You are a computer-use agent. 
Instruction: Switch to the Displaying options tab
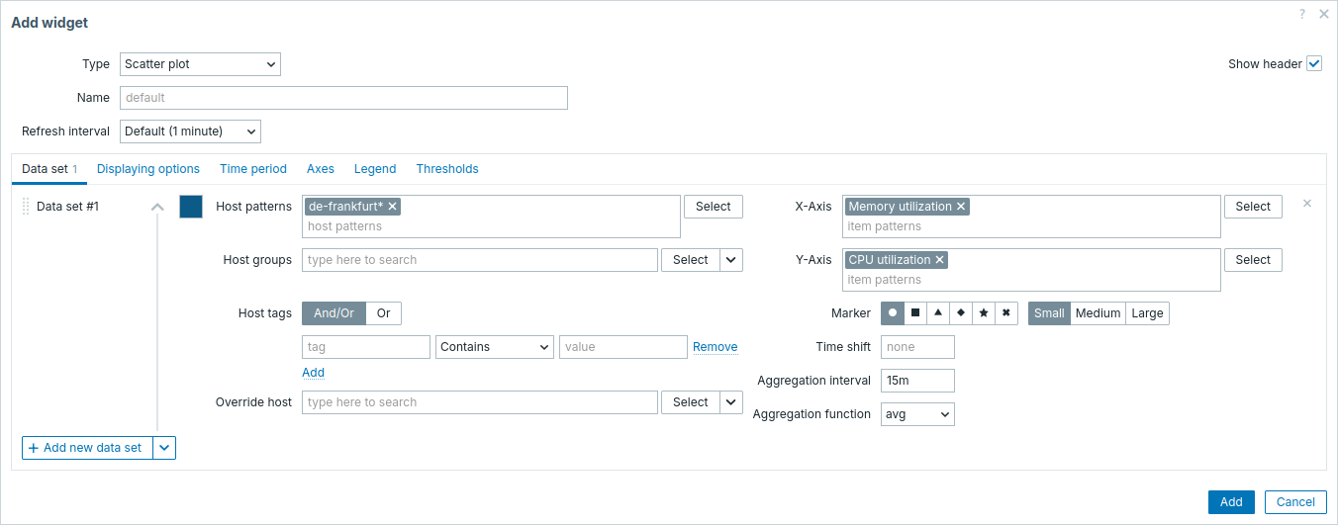tap(148, 169)
